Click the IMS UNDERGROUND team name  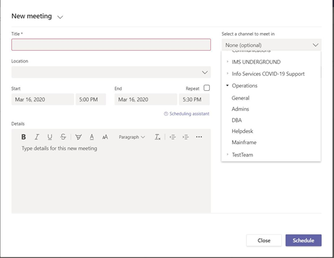[256, 62]
